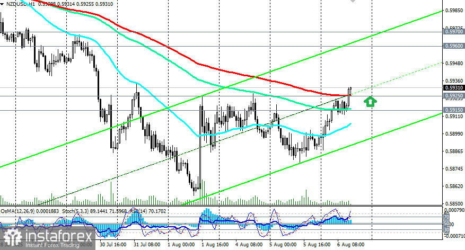Click 0.58745 on the price axis
465x250 pixels.
tap(454, 169)
